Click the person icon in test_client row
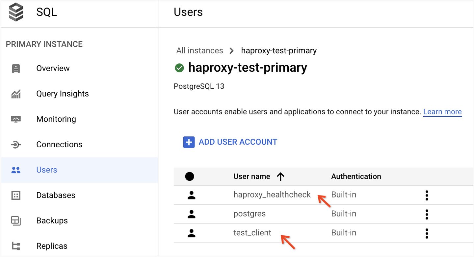 [x=191, y=233]
